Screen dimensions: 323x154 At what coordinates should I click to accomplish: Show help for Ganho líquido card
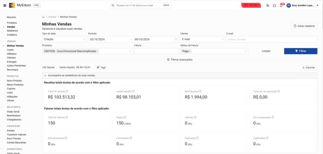point(133,91)
